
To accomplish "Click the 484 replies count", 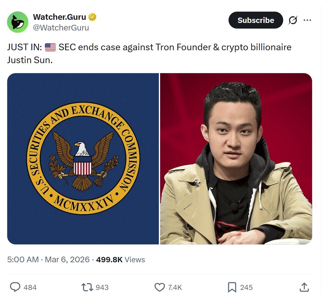I will click(x=30, y=287).
